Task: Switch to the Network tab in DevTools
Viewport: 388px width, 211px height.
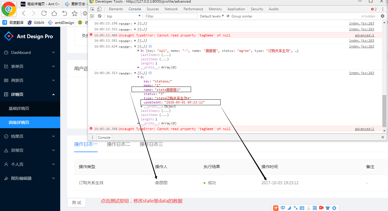Action: click(171, 9)
